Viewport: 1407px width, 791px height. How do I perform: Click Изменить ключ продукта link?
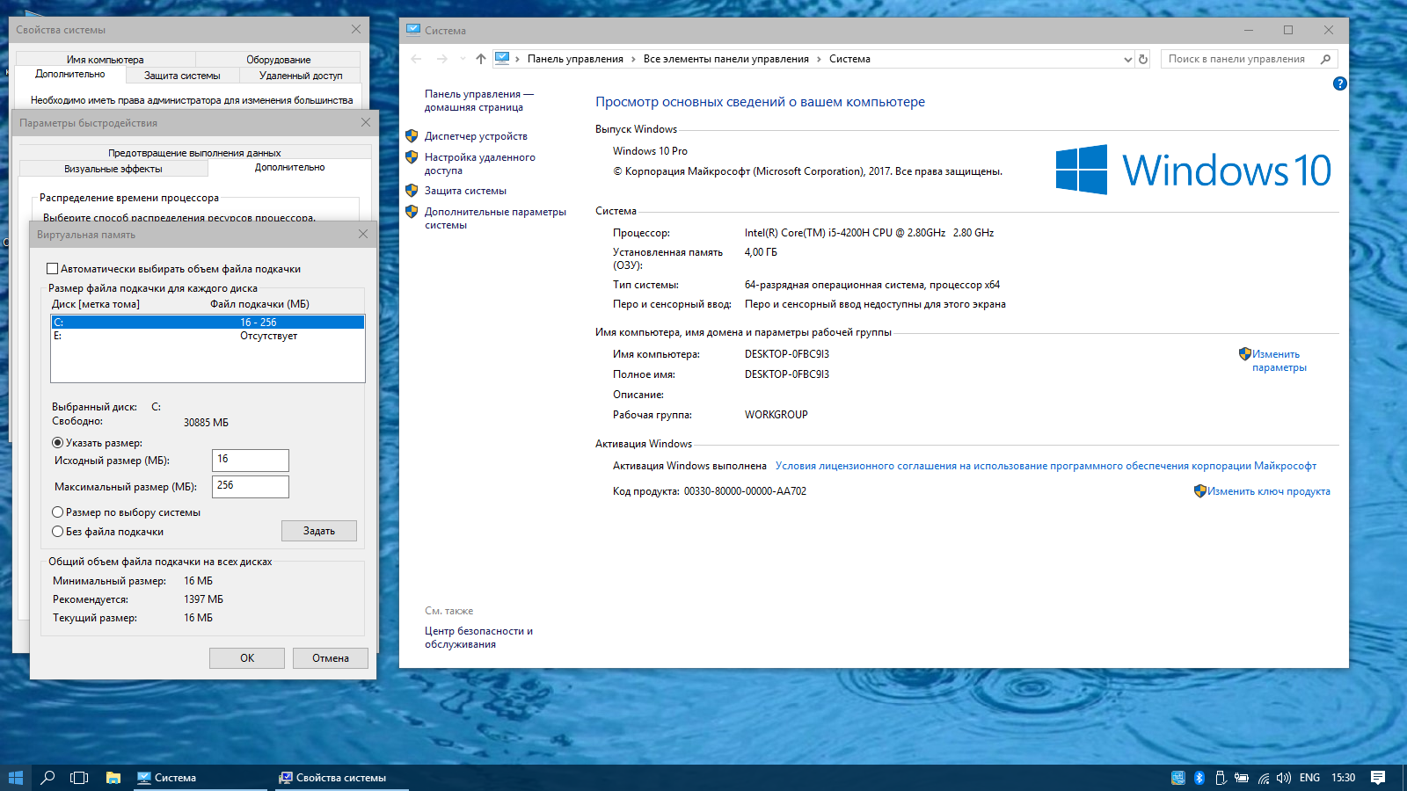(x=1268, y=491)
